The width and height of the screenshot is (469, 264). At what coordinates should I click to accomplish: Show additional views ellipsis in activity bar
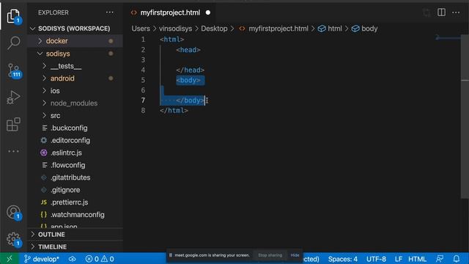[x=13, y=151]
